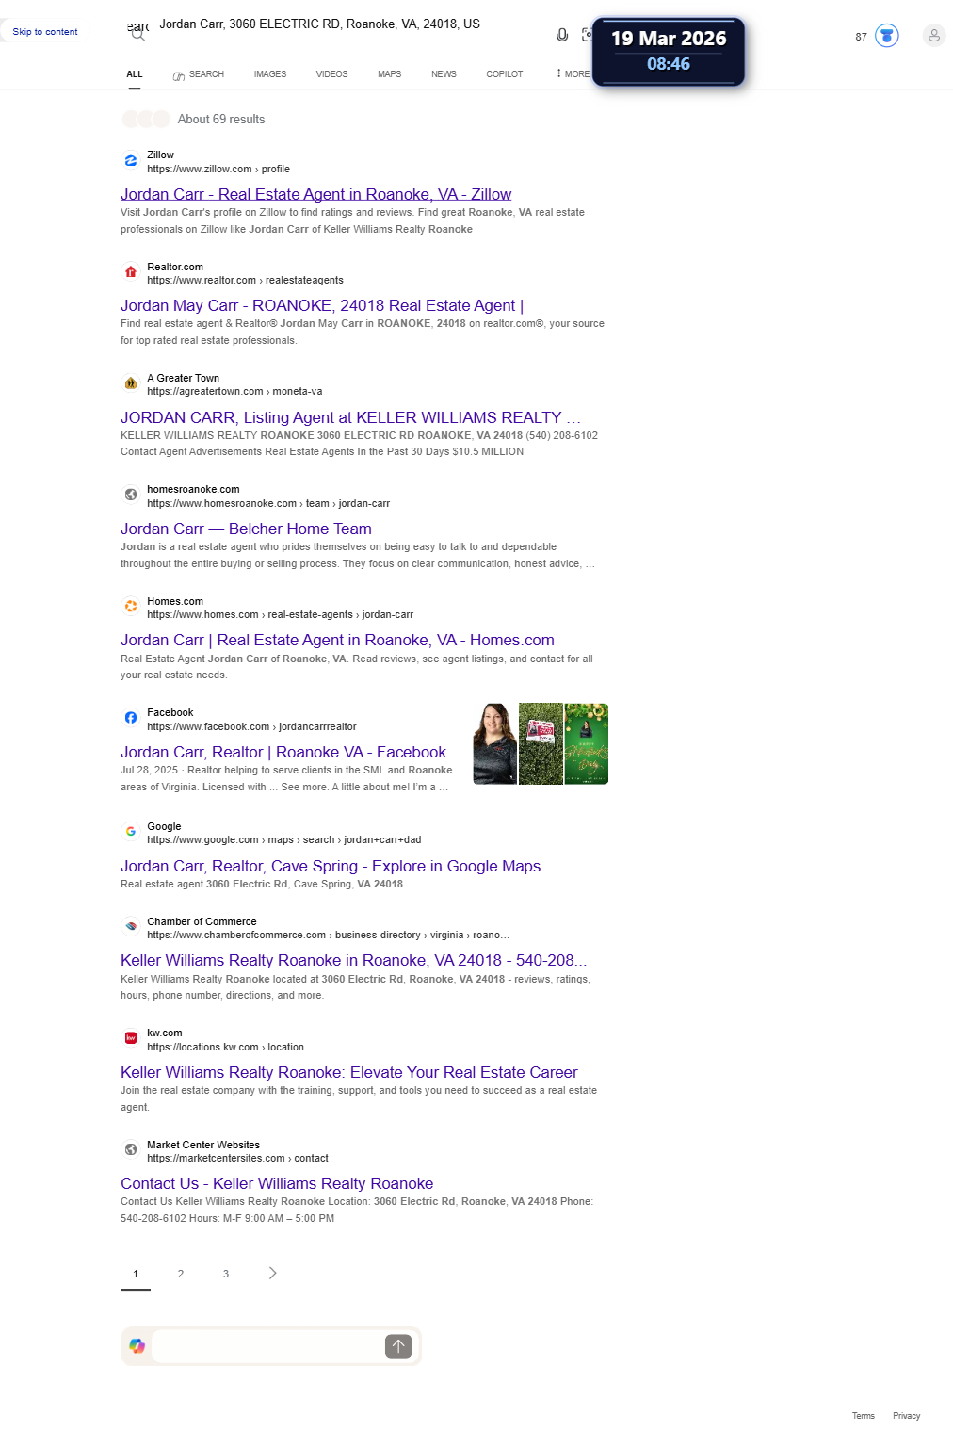953x1432 pixels.
Task: Go to next results page arrow
Action: click(x=272, y=1274)
